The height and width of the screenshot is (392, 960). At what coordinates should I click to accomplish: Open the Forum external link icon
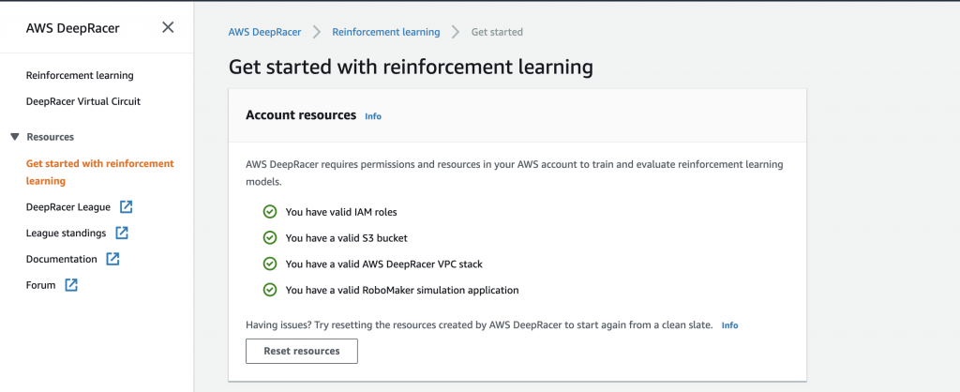click(x=71, y=285)
